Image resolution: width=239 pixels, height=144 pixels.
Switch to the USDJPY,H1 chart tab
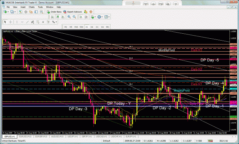pyautogui.click(x=73, y=136)
